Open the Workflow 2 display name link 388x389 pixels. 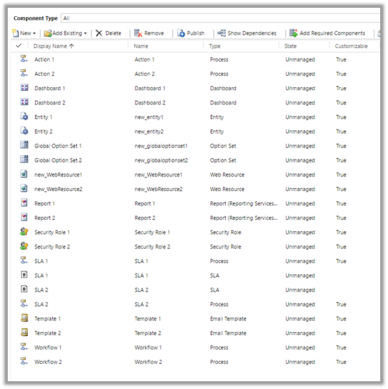click(48, 362)
